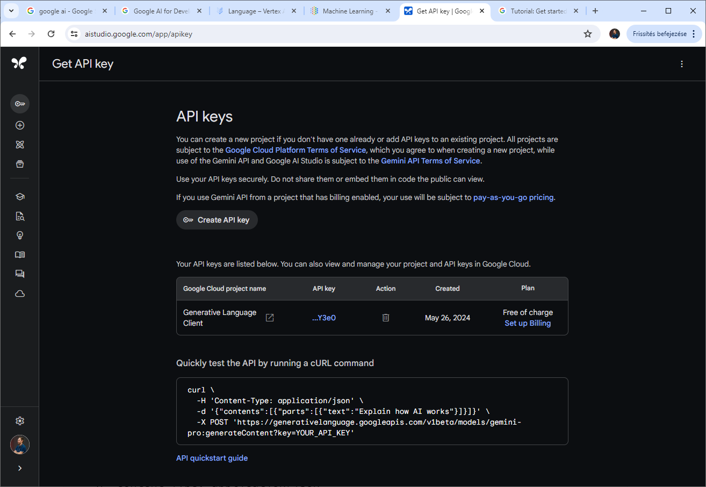706x487 pixels.
Task: Open Generative Language Client in Google Cloud
Action: [x=269, y=318]
